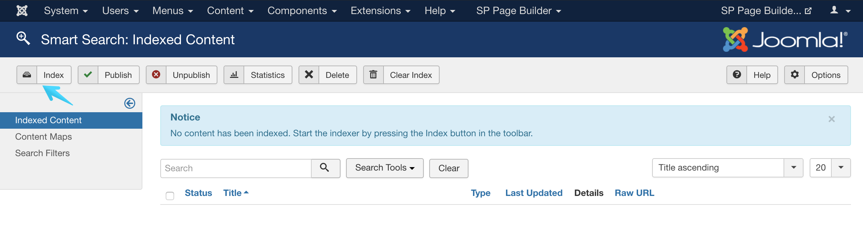This screenshot has width=863, height=233.
Task: Click the Joomla logo icon in top menu
Action: pyautogui.click(x=22, y=11)
